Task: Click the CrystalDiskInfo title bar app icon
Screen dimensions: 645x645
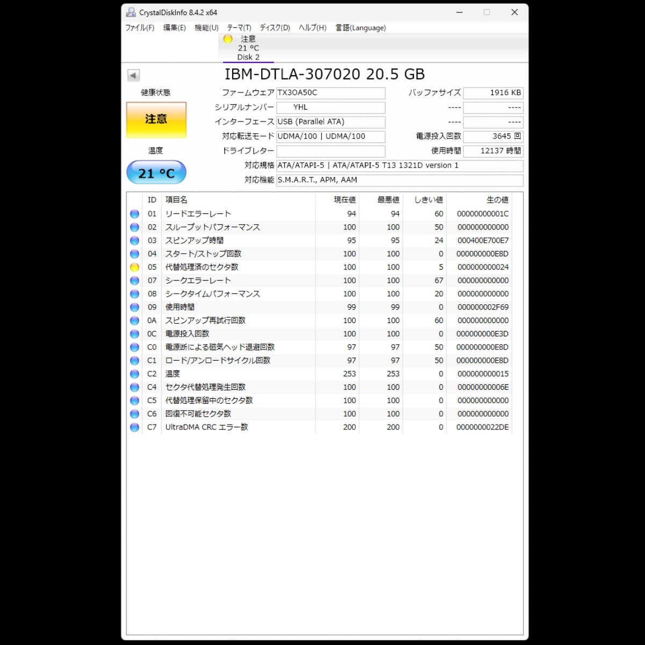Action: point(131,12)
